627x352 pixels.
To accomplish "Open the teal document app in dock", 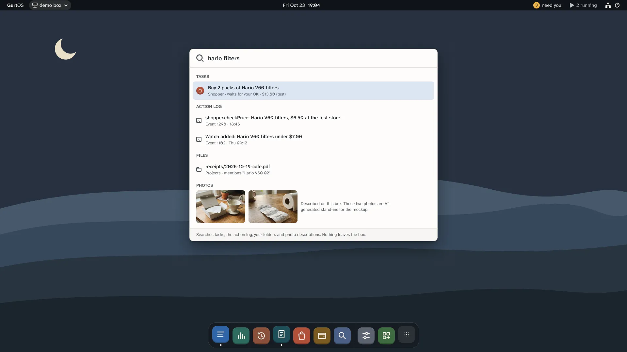I will [281, 335].
